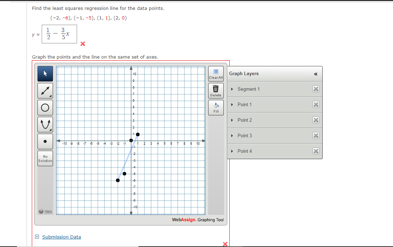This screenshot has width=393, height=247.
Task: Select the Point 2 layer label
Action: (x=245, y=120)
